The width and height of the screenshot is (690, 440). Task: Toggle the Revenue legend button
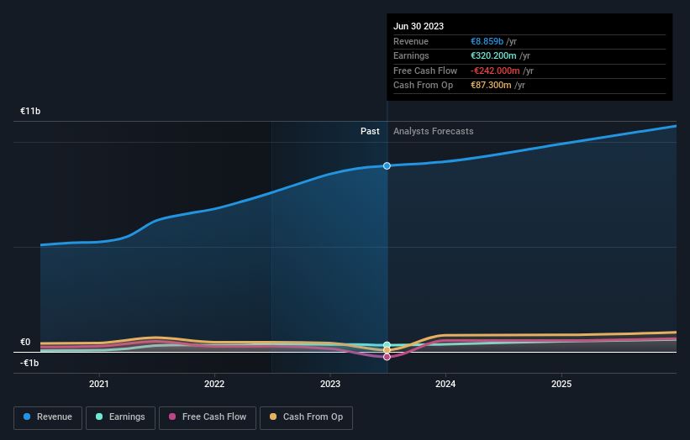coord(48,417)
